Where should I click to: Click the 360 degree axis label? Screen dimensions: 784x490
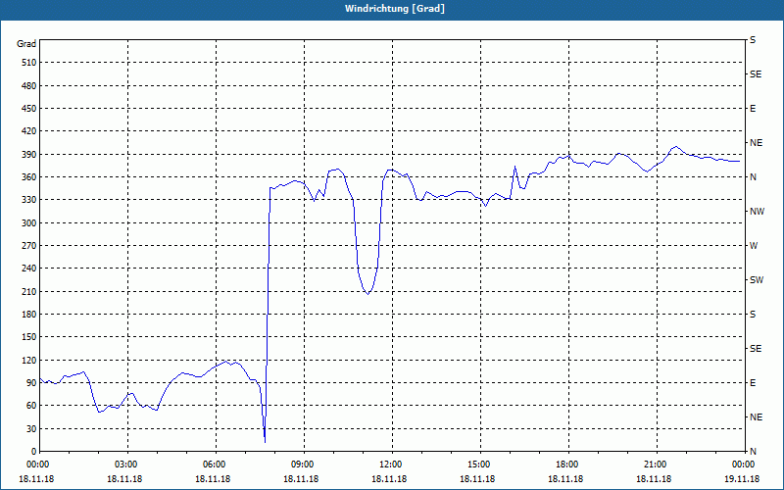tap(29, 177)
